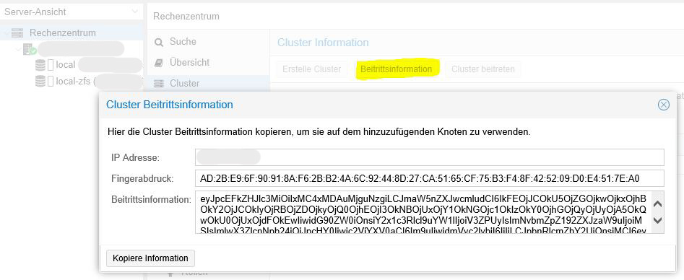This screenshot has width=684, height=280.
Task: Click the server node icon with green check
Action: [x=30, y=49]
